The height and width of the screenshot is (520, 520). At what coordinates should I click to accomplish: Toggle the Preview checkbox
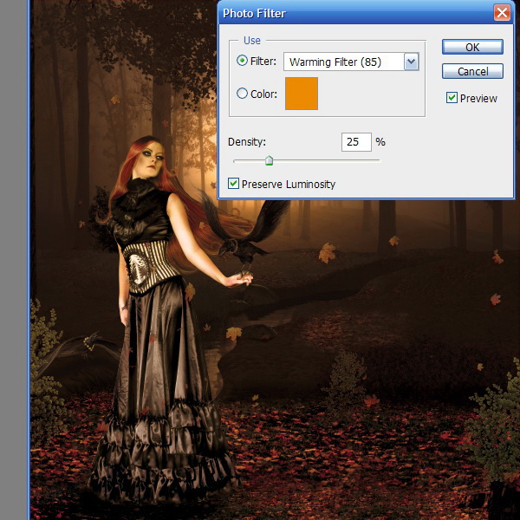pos(452,98)
